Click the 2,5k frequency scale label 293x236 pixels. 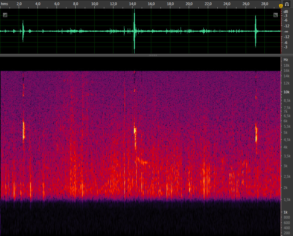click(x=287, y=176)
